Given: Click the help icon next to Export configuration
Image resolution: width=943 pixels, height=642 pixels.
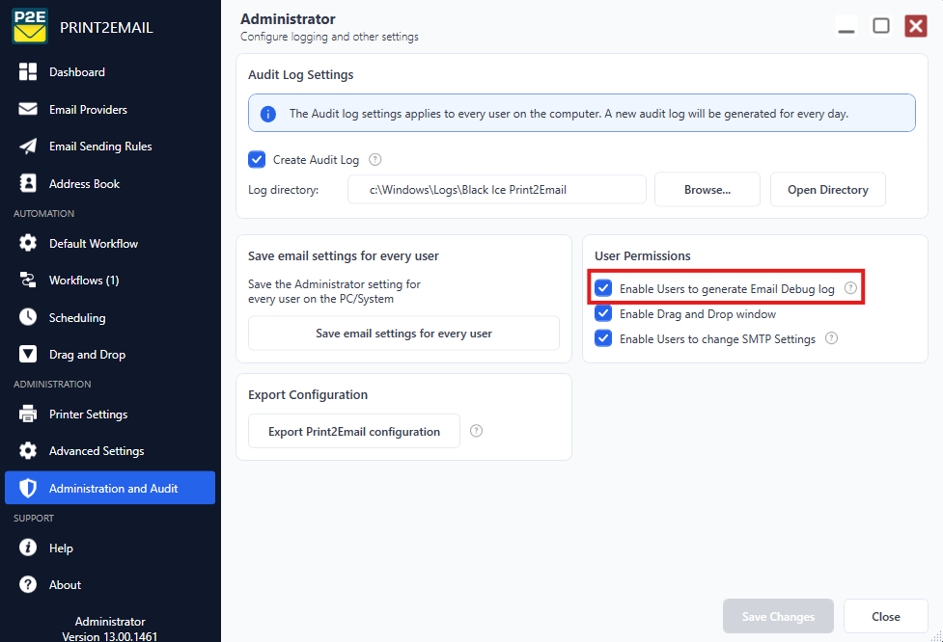Looking at the screenshot, I should pos(476,431).
